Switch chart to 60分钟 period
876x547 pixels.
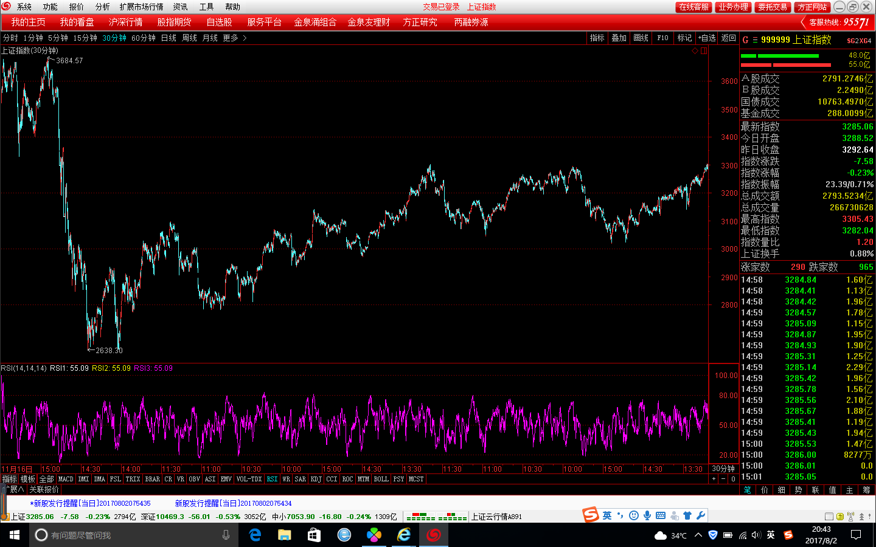144,38
